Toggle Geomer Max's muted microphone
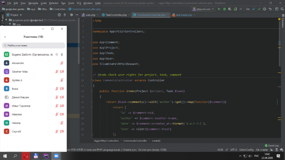 [57, 71]
